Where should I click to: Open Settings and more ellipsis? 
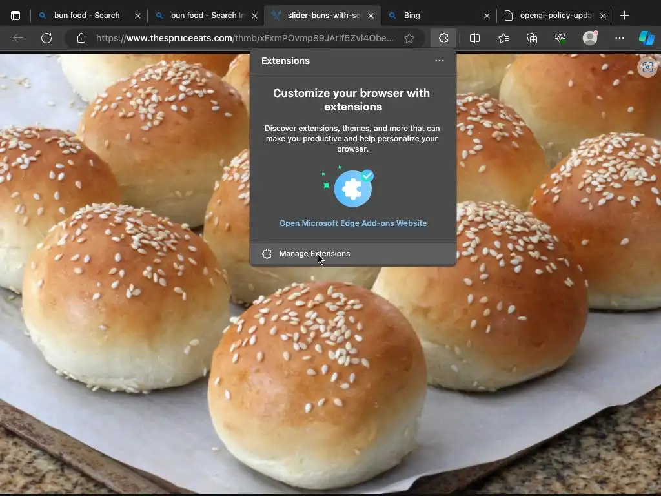[619, 38]
